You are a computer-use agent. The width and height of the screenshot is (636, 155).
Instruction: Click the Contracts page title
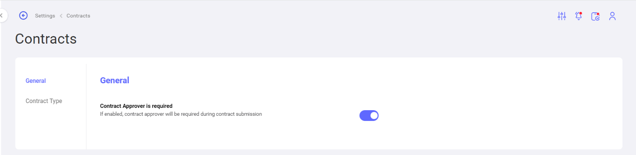tap(46, 39)
